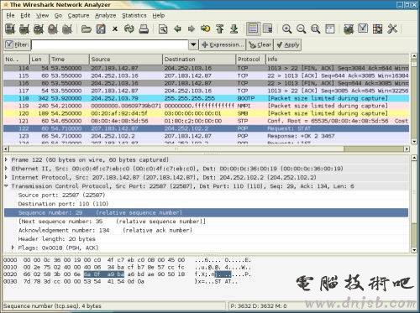Click the Expression... button
This screenshot has height=313, width=420.
(223, 44)
